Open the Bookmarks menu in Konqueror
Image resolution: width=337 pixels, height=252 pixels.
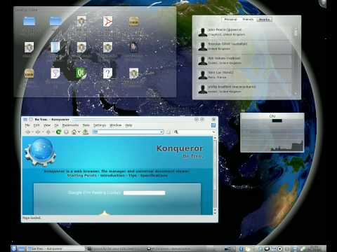(70, 125)
